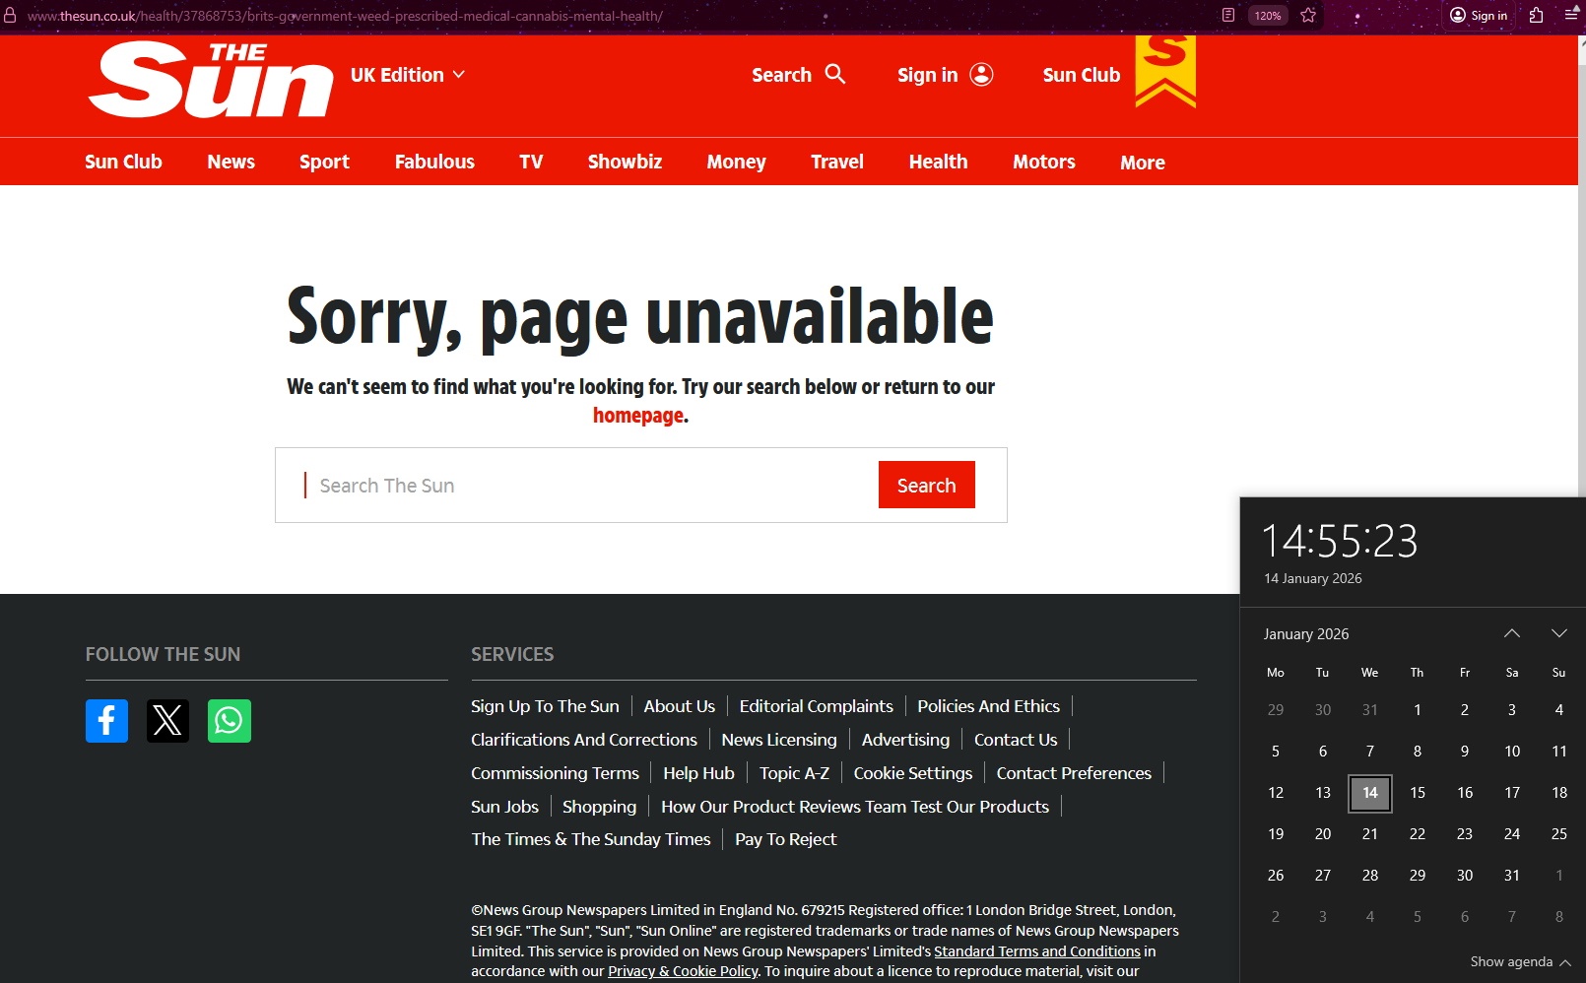Click the yellow Sun Club ribbon badge
This screenshot has width=1586, height=983.
1165,70
